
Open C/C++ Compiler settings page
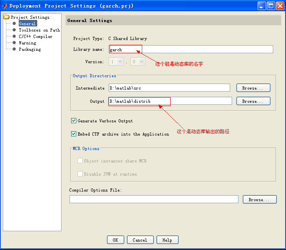(35, 36)
